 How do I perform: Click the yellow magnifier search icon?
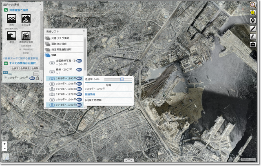(253, 13)
